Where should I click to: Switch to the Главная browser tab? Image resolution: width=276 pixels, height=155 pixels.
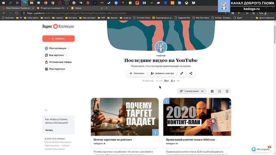tap(86, 8)
